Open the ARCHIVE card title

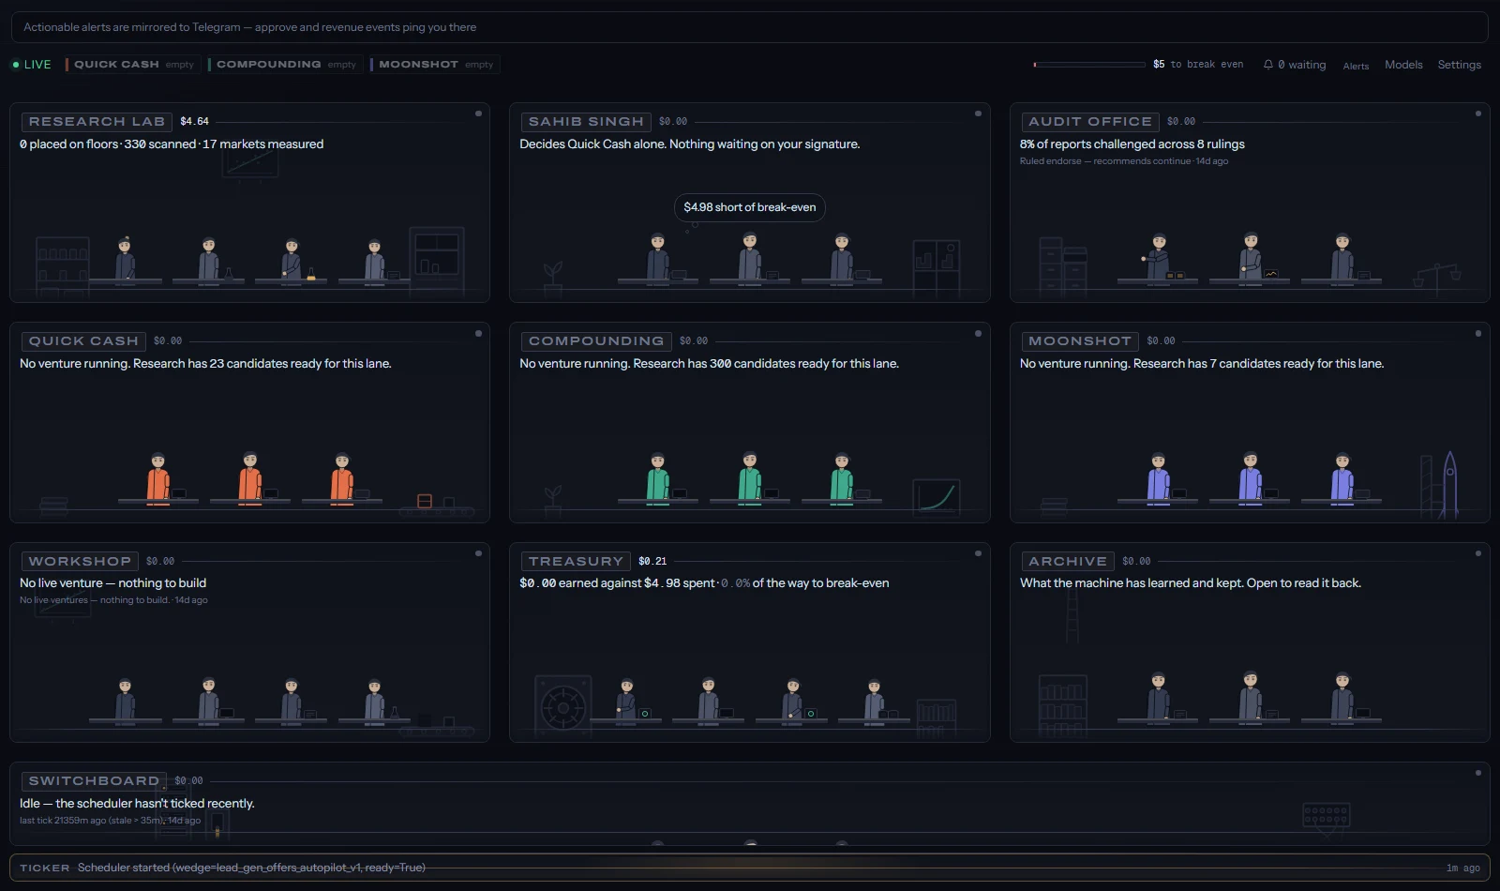coord(1068,561)
